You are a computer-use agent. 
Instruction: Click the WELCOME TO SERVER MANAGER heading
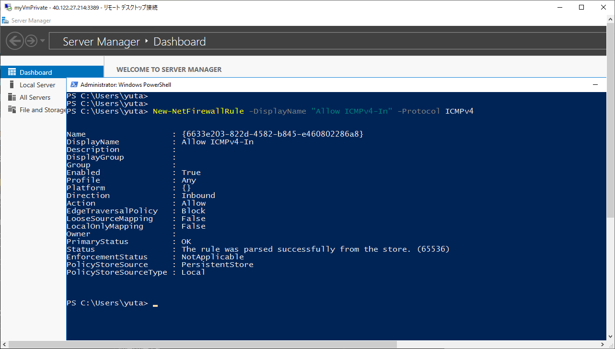click(169, 70)
